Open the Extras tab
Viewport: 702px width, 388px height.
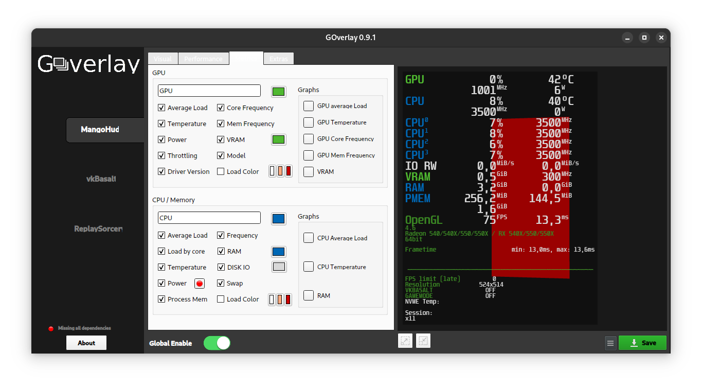click(x=279, y=59)
